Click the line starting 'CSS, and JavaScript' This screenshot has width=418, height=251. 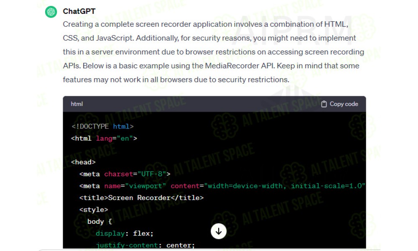(209, 38)
